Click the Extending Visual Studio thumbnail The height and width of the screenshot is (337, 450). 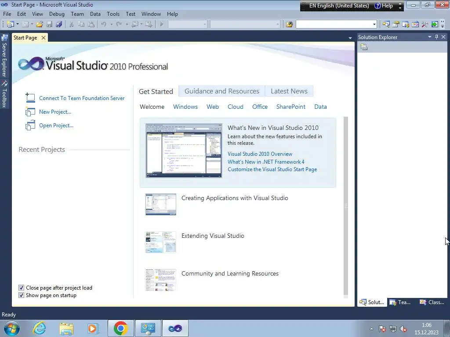click(161, 242)
